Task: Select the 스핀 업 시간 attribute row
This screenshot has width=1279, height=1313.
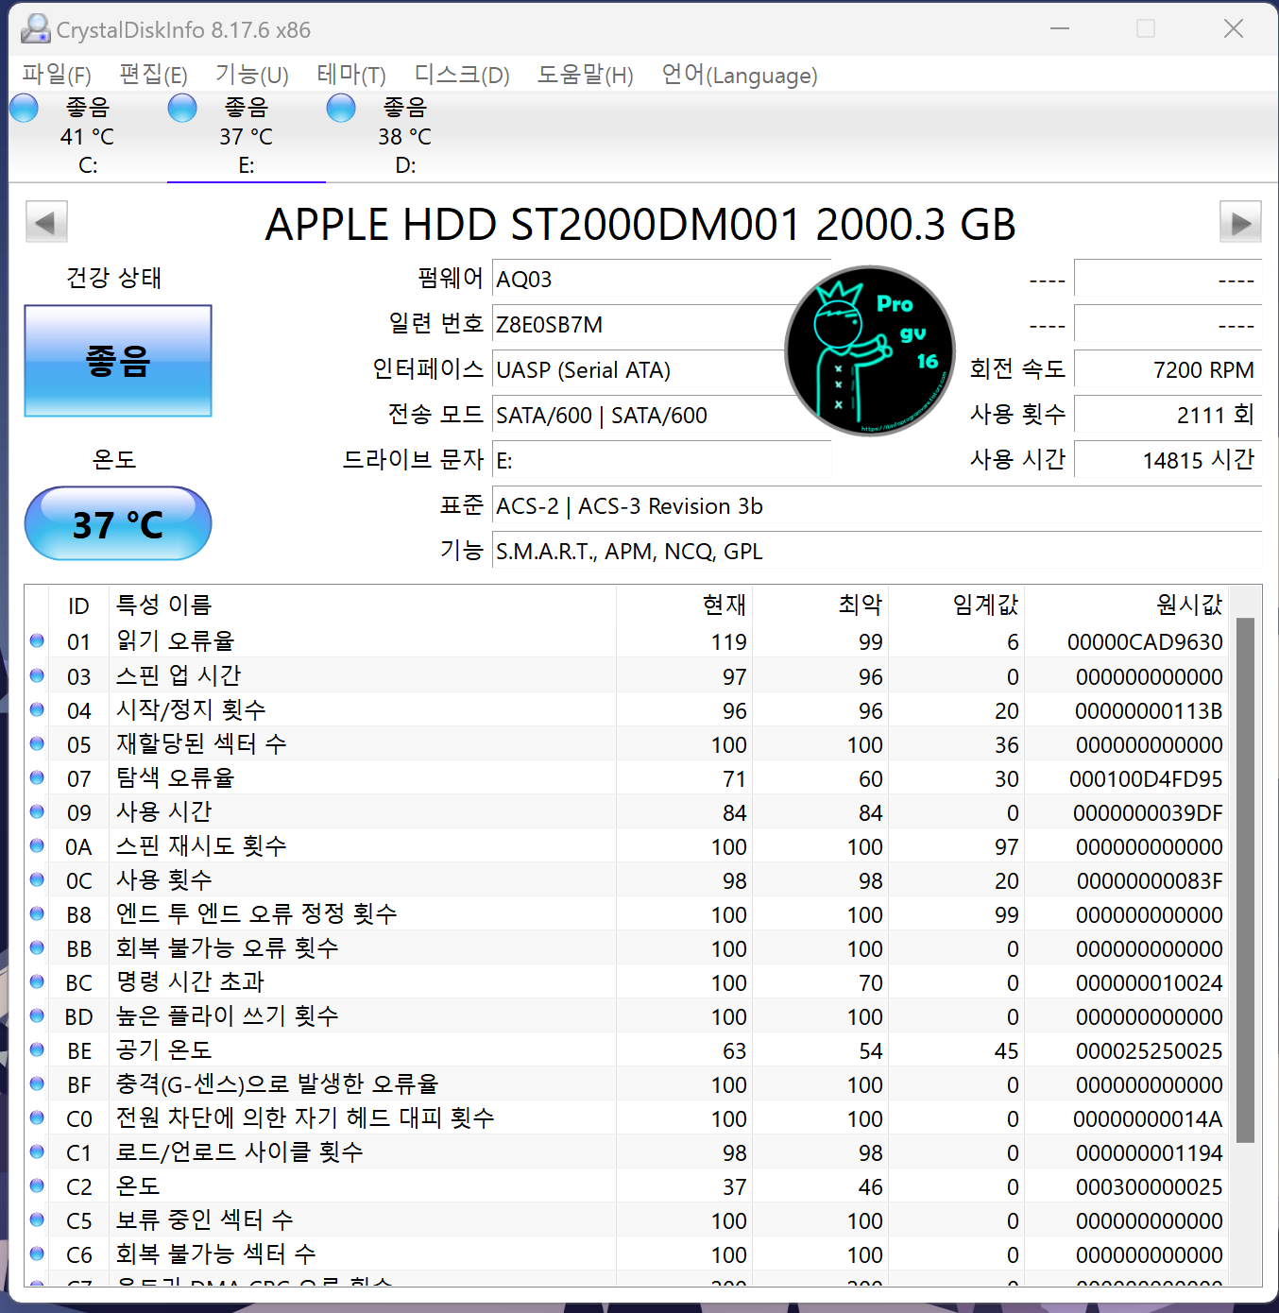Action: [628, 676]
